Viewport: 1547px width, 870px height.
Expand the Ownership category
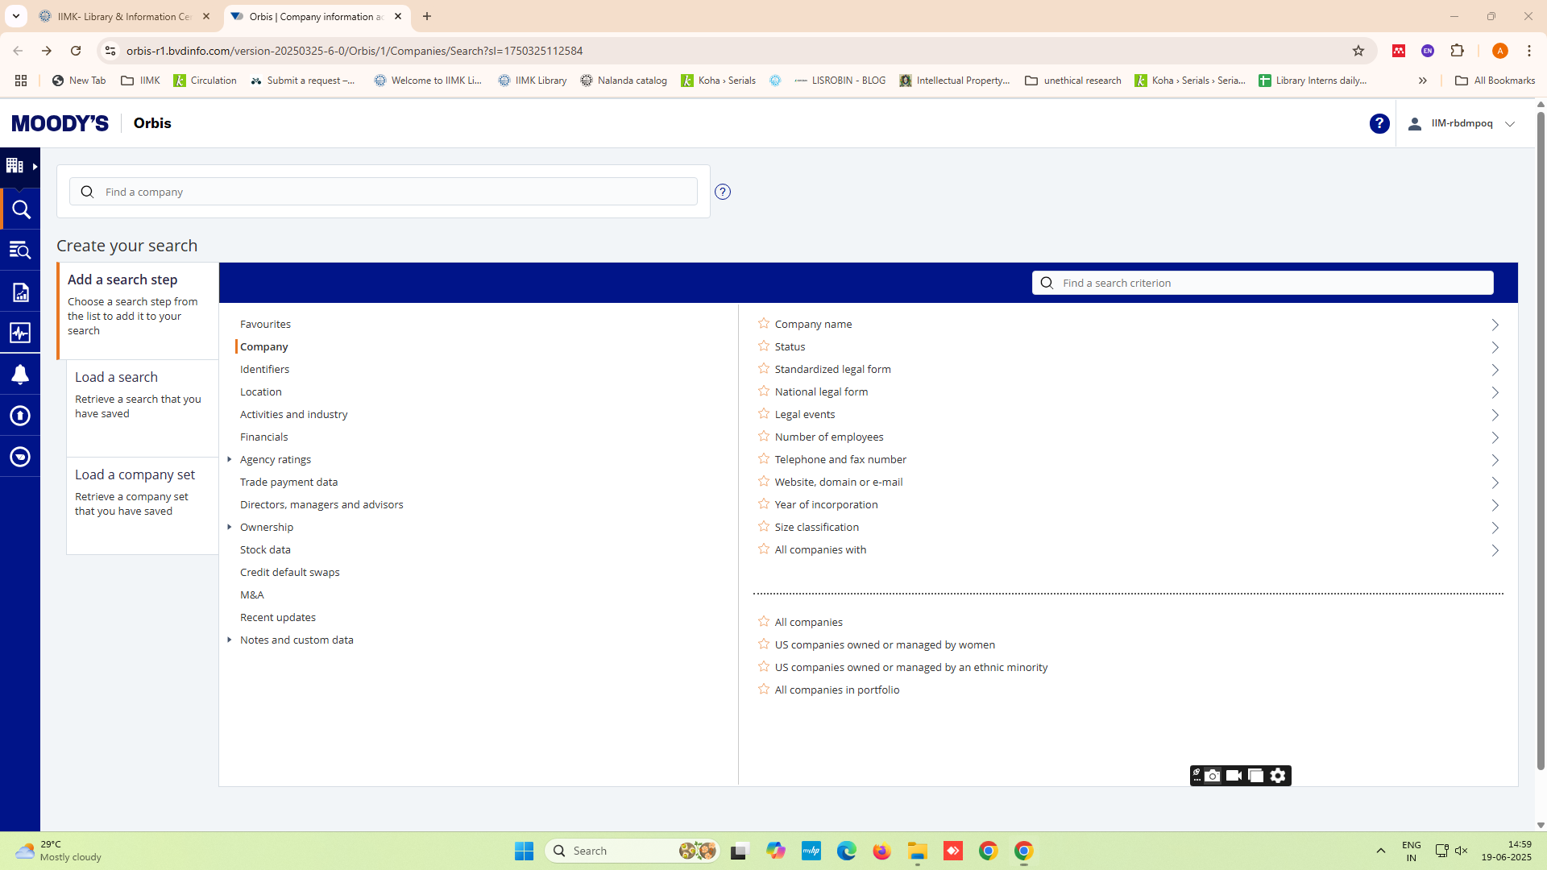click(x=230, y=527)
